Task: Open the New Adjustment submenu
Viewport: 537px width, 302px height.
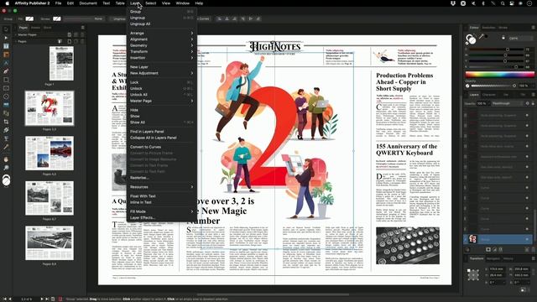Action: (x=161, y=73)
